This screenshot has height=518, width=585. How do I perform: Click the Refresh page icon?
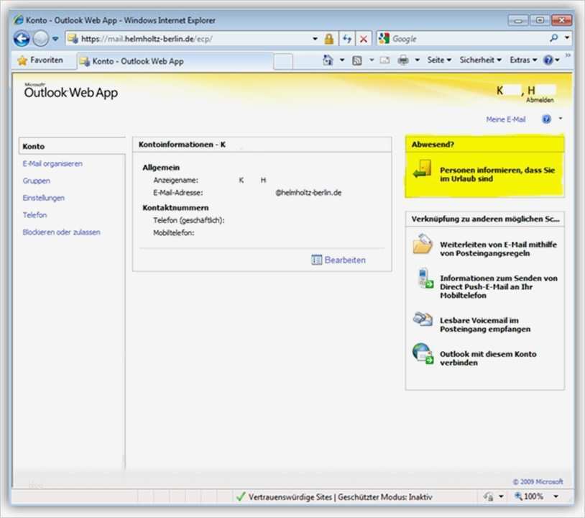click(347, 39)
